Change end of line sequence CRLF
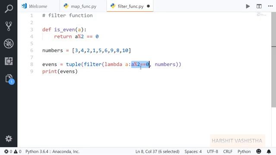This screenshot has width=276, height=155. (x=228, y=152)
